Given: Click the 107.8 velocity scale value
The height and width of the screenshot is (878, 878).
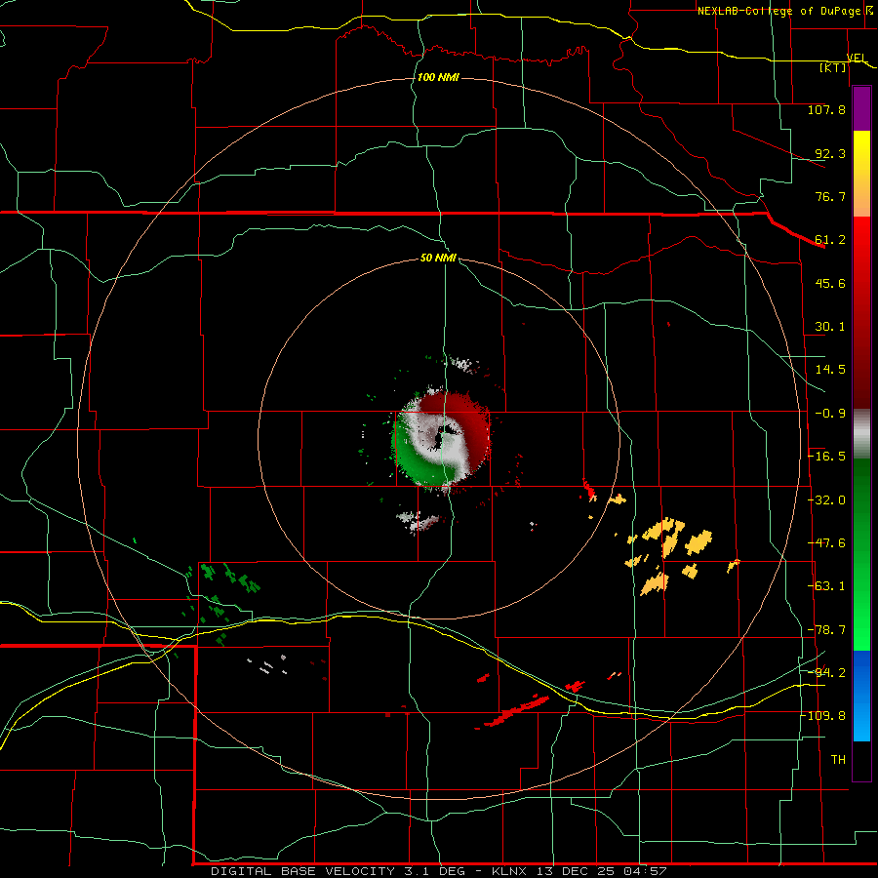Looking at the screenshot, I should point(826,109).
